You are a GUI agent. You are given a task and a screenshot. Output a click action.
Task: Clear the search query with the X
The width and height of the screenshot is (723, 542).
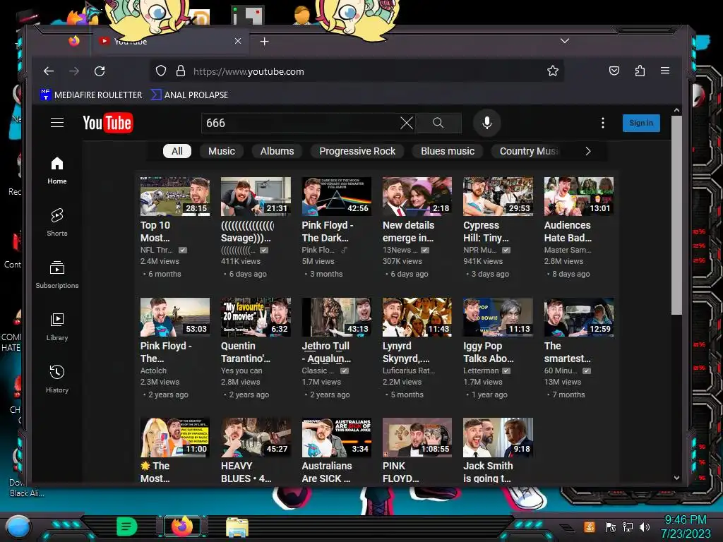pos(406,123)
